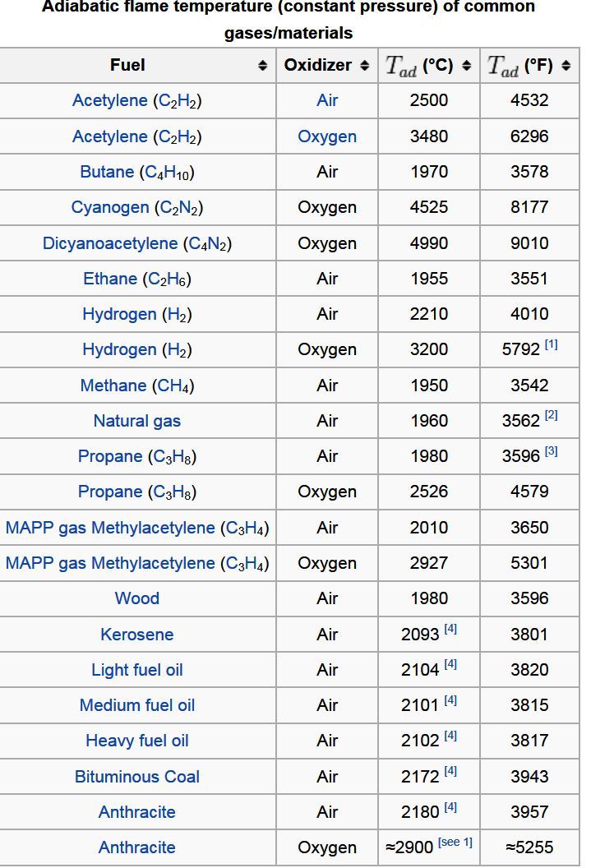591x868 pixels.
Task: Open the Dicyanoacetylene link
Action: pyautogui.click(x=110, y=243)
